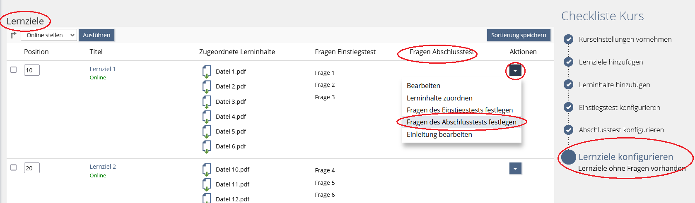Viewport: 695px width, 203px height.
Task: Open the Aktionen dropdown for Lernziel 1
Action: tap(515, 71)
